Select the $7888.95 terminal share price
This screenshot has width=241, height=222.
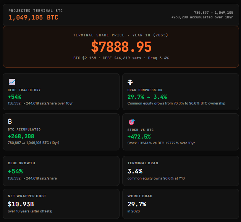pos(121,47)
